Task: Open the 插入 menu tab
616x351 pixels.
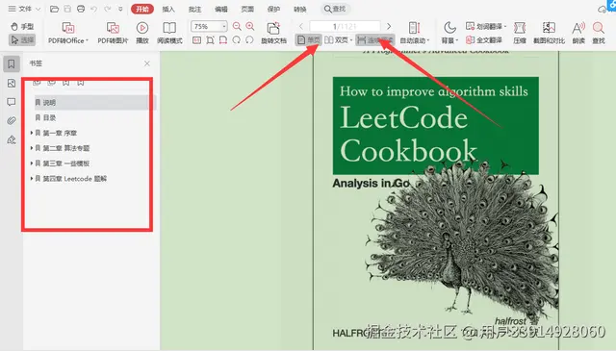Action: (168, 9)
